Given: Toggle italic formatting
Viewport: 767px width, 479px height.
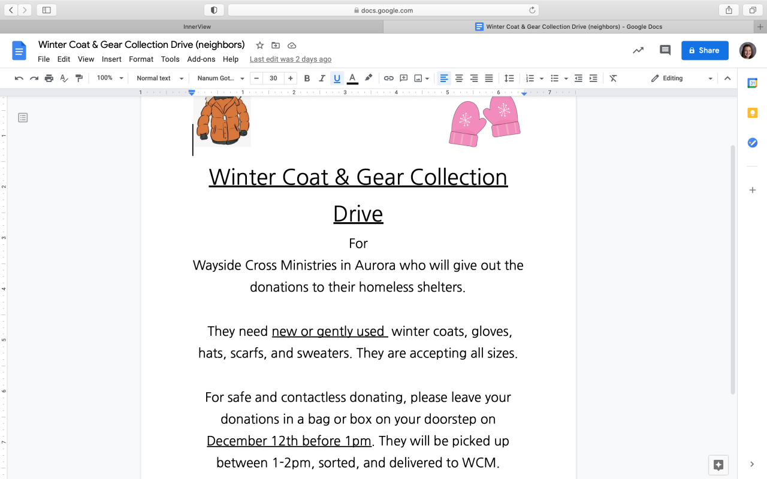Looking at the screenshot, I should click(322, 78).
